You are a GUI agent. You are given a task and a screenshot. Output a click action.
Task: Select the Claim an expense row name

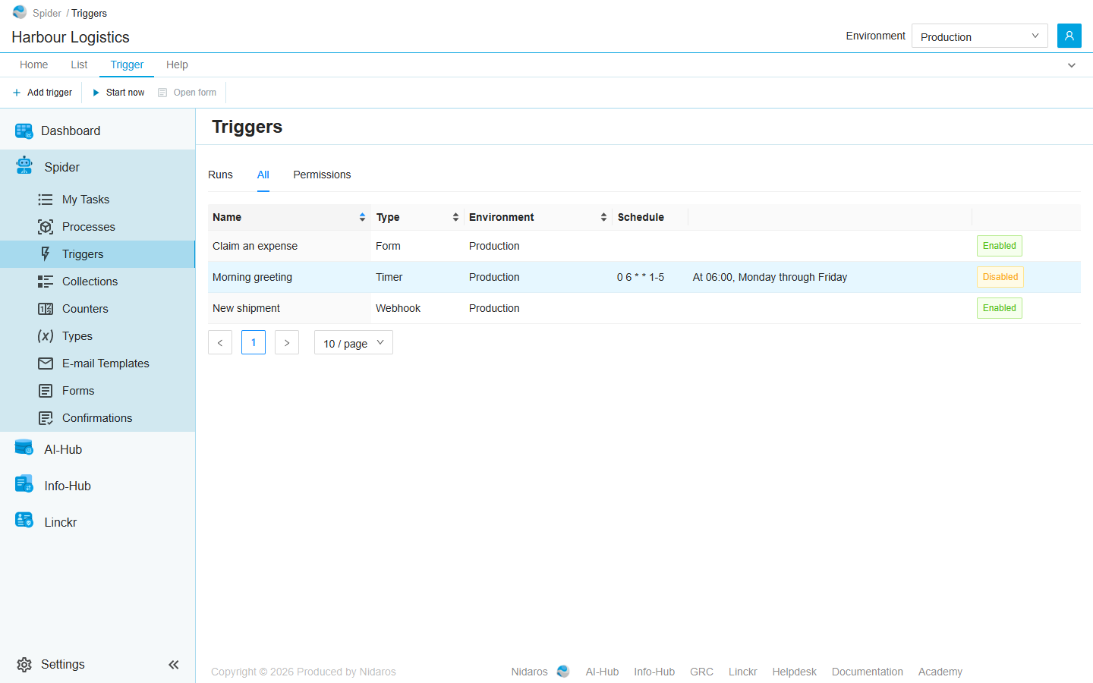[x=255, y=246]
